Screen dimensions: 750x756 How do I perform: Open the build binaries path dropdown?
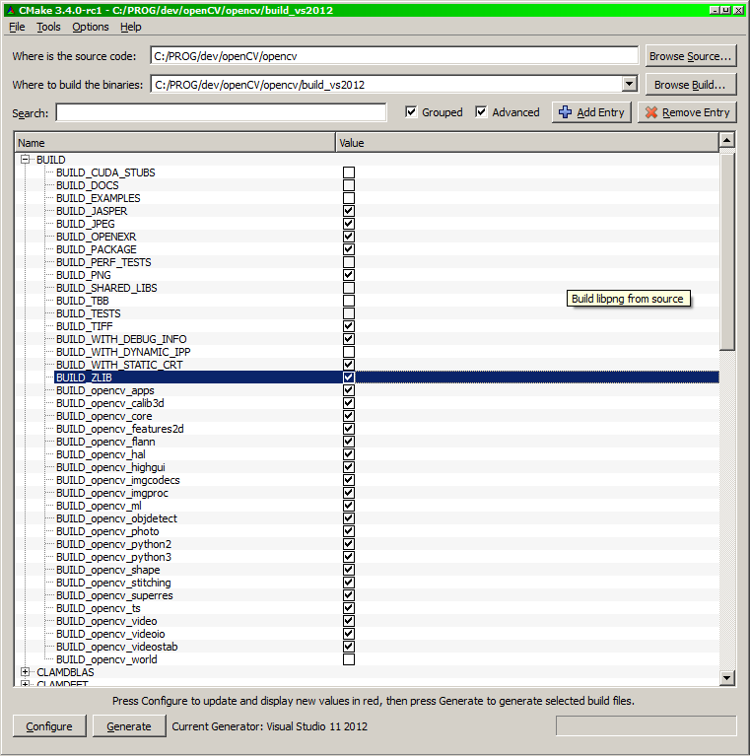click(x=629, y=85)
